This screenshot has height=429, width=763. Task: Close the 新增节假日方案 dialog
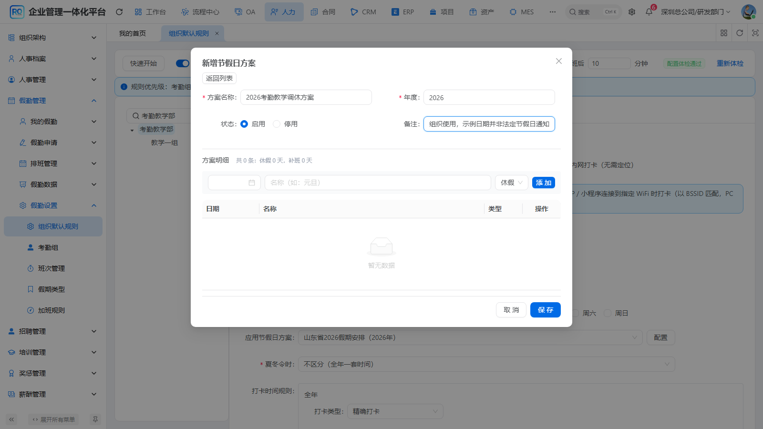tap(559, 61)
